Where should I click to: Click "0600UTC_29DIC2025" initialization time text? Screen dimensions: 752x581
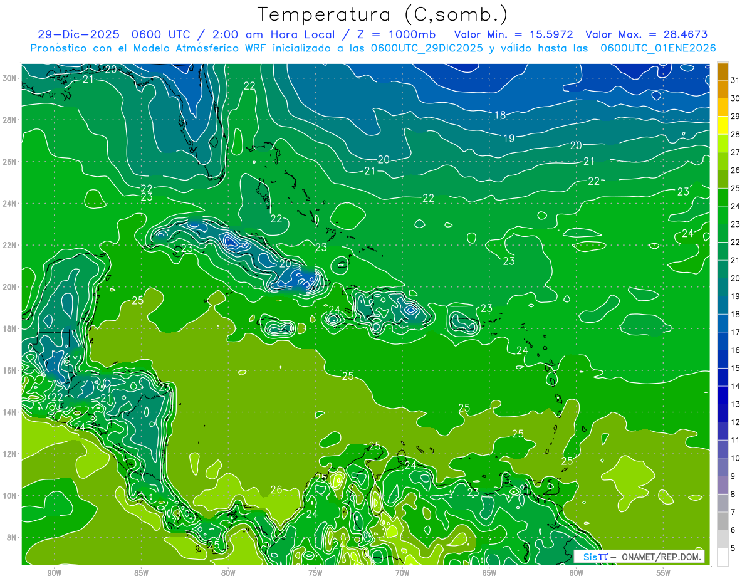[427, 48]
